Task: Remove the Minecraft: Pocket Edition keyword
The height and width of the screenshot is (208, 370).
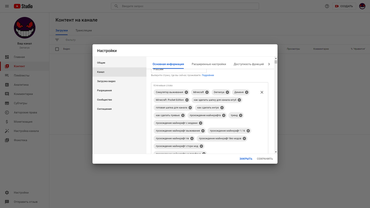Action: [x=187, y=100]
